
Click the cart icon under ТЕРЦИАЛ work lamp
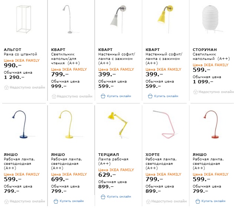click(103, 196)
